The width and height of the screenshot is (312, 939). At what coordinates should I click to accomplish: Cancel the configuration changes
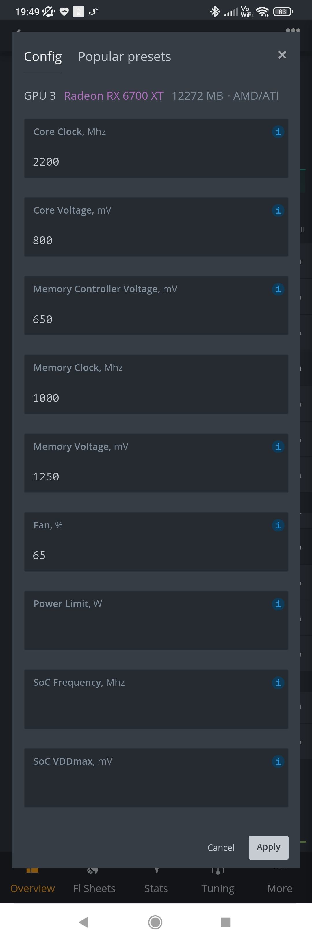[221, 848]
